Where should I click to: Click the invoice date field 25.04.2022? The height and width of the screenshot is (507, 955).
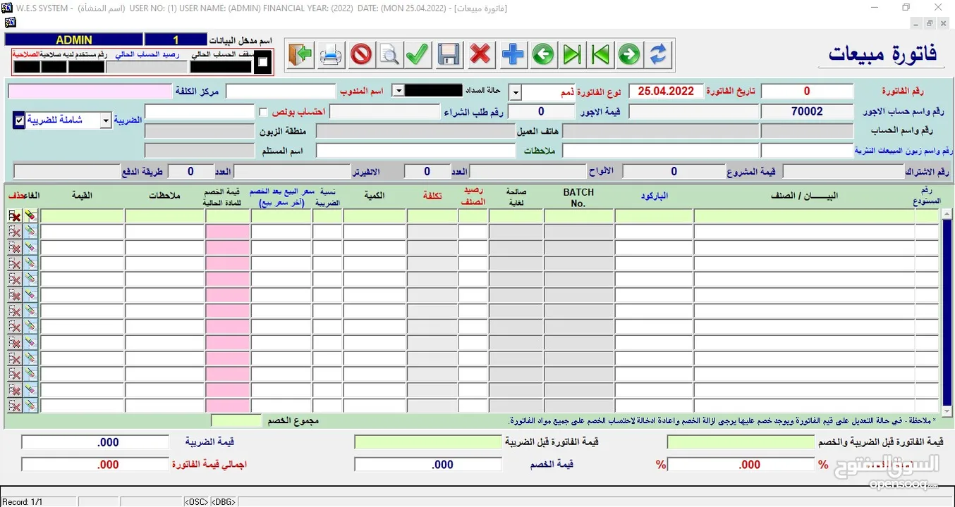(666, 91)
